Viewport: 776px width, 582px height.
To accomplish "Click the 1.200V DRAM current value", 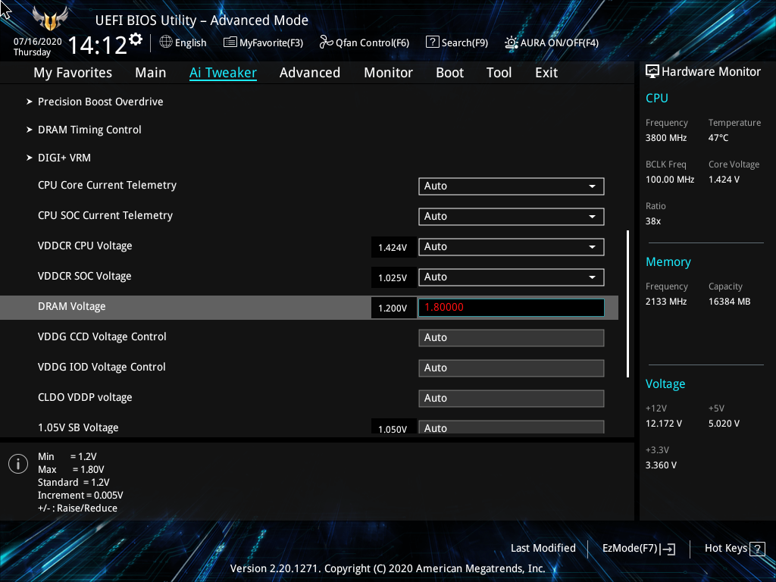I will (393, 308).
